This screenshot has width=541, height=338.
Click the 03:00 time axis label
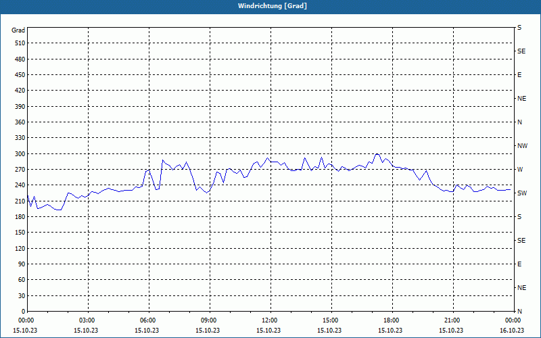point(89,320)
